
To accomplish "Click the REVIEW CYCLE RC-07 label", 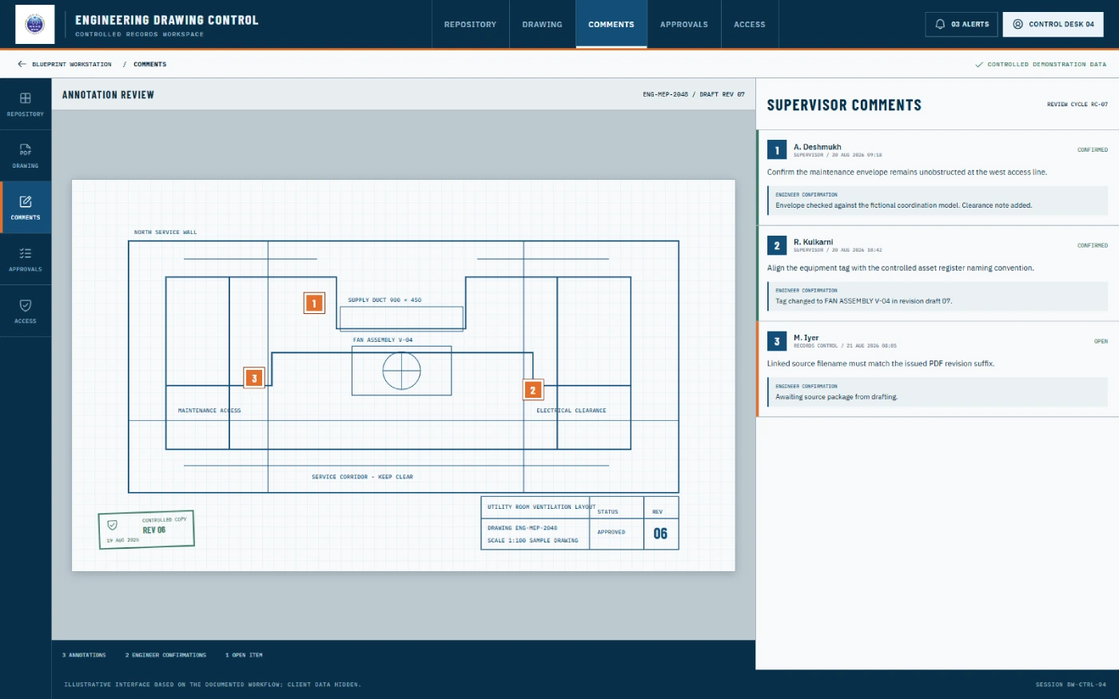I will pos(1077,105).
